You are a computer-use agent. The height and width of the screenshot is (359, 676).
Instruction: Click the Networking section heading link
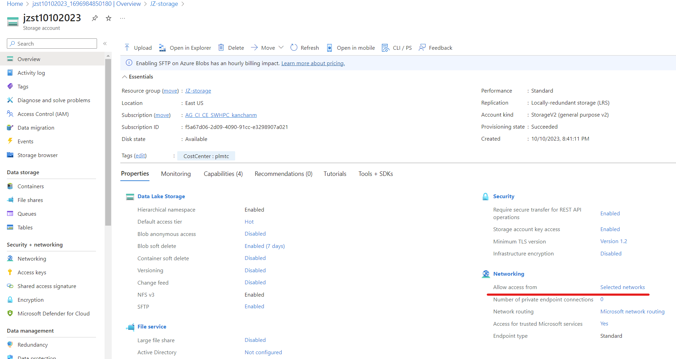pyautogui.click(x=508, y=274)
